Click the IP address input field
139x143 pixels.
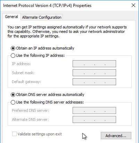pos(94,64)
